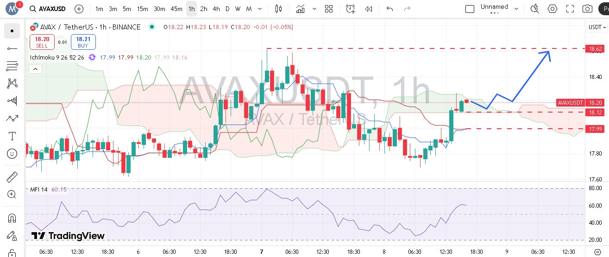Click the 18.20 SELL button
The height and width of the screenshot is (257, 609).
coord(42,42)
